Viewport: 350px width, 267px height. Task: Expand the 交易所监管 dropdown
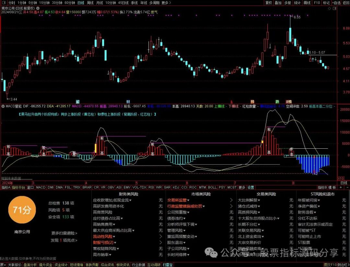188,200
